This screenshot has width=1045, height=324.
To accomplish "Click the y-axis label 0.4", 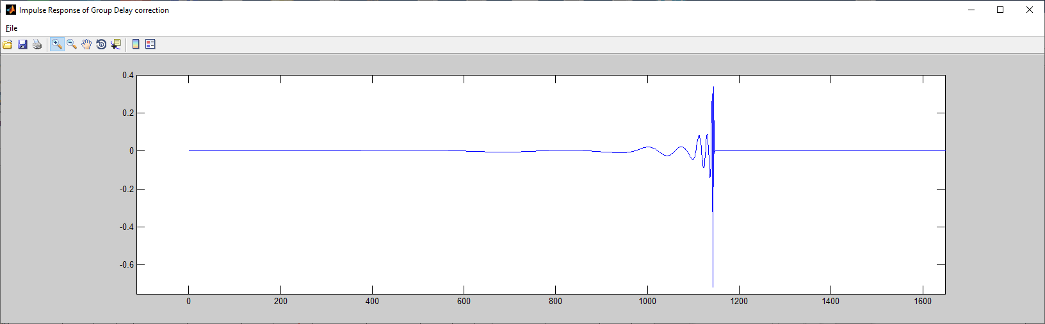I will tap(128, 76).
